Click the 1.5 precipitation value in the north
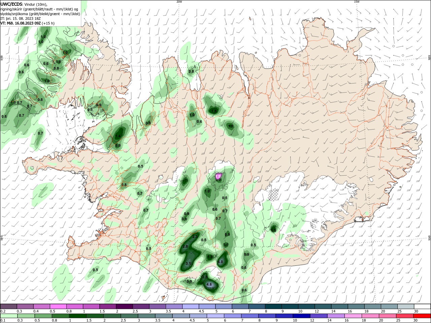Viewport: 431px width, 323px height. 214,111
